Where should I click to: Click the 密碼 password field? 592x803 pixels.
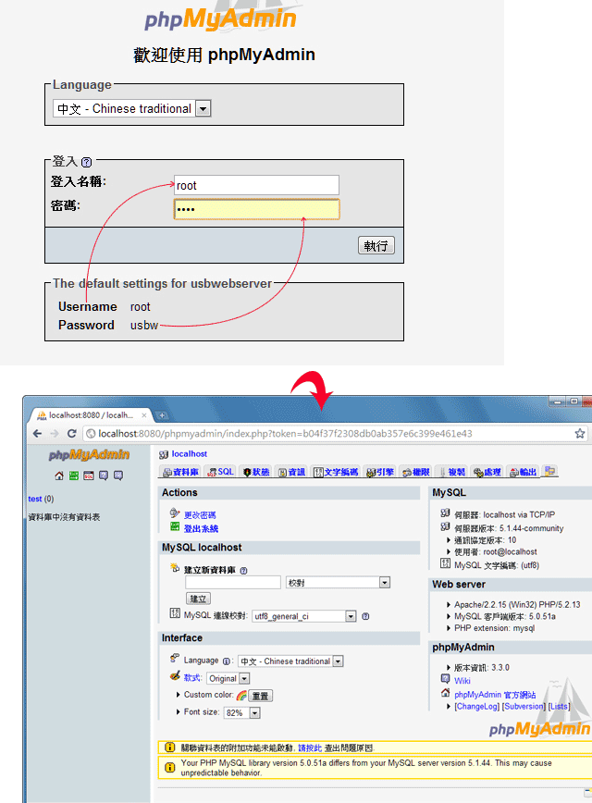click(256, 209)
